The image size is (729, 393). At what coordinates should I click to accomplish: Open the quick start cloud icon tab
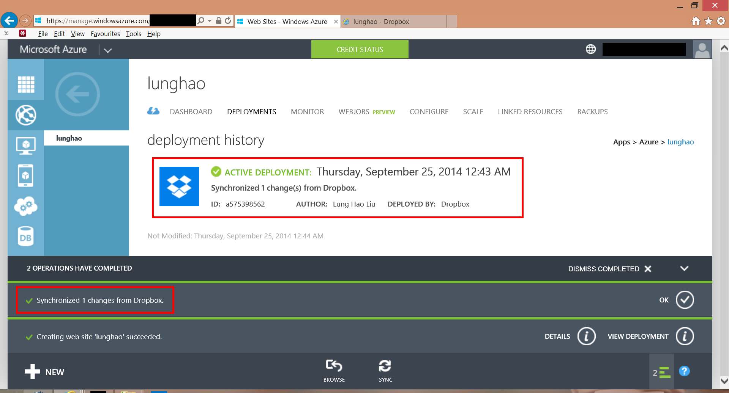(153, 111)
